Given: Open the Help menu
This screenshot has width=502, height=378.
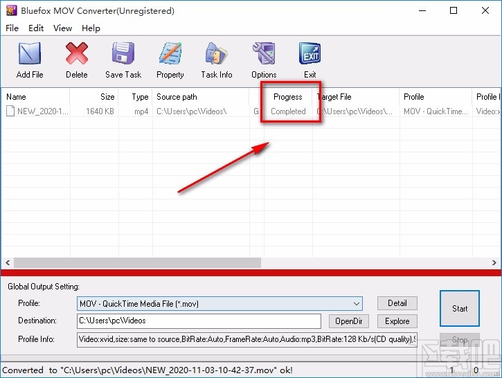Looking at the screenshot, I should coord(91,28).
